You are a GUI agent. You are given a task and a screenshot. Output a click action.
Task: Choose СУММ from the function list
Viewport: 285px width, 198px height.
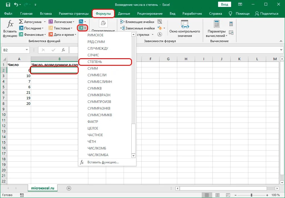point(105,68)
